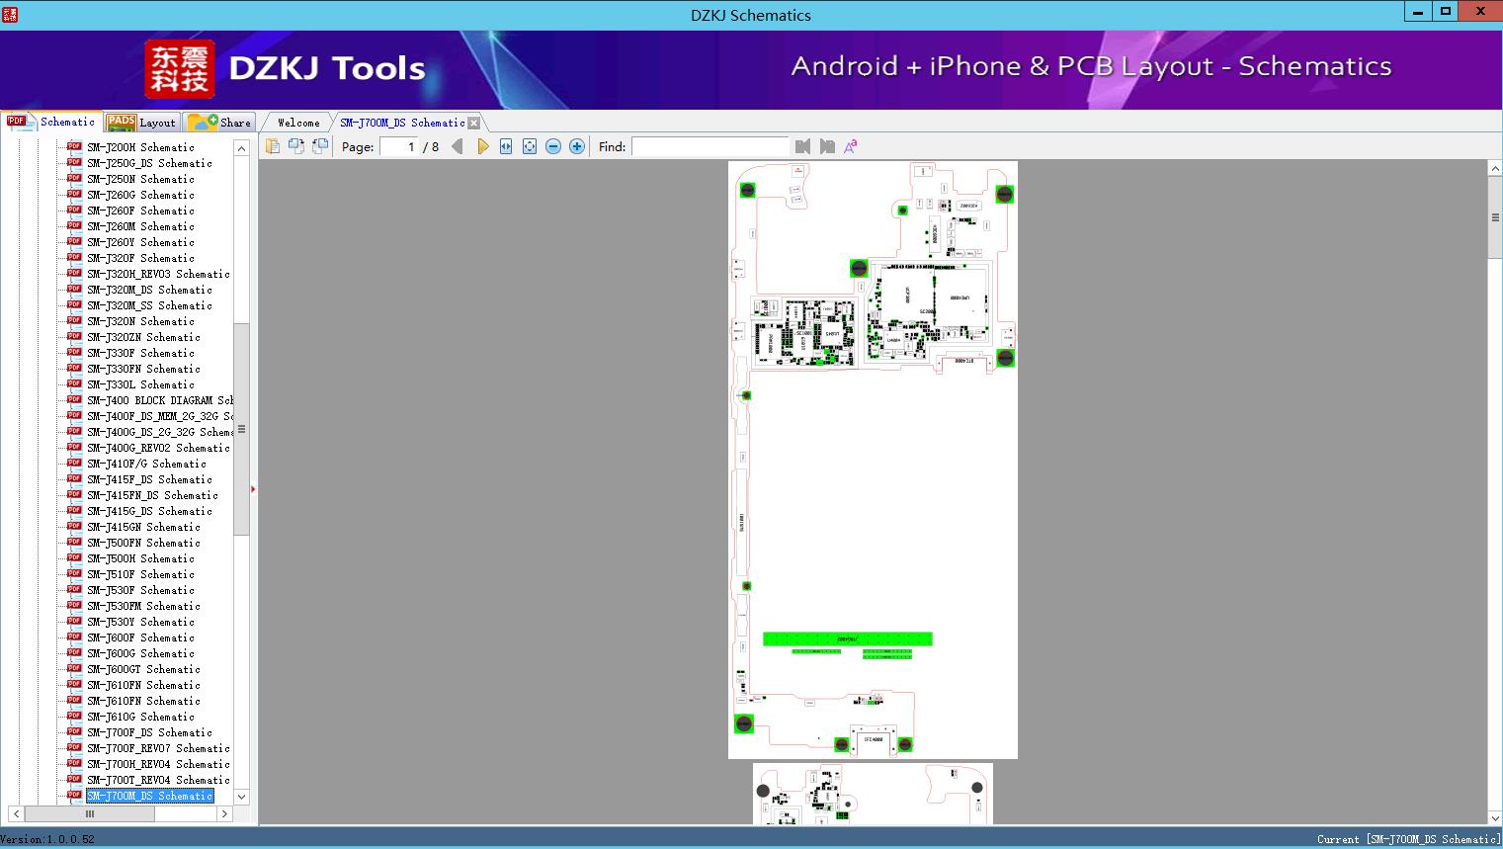Open SM-J260M Schematic
This screenshot has height=849, width=1503.
[140, 226]
